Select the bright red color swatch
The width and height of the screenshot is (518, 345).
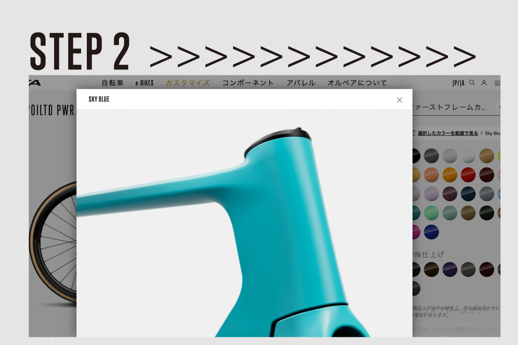(x=468, y=174)
